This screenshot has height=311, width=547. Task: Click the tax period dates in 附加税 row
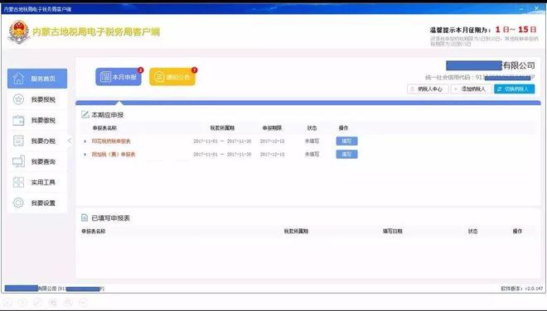click(x=222, y=155)
